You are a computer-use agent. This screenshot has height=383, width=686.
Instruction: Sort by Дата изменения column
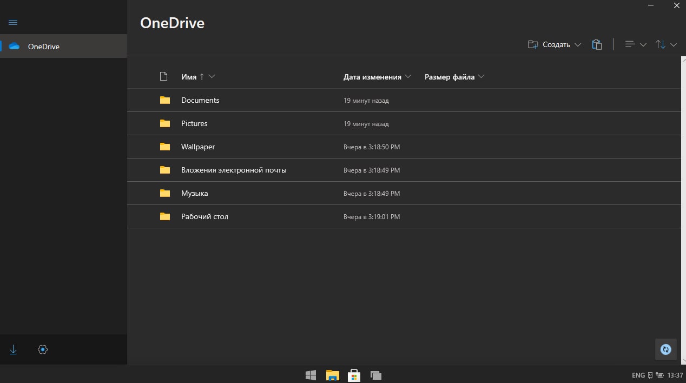372,77
